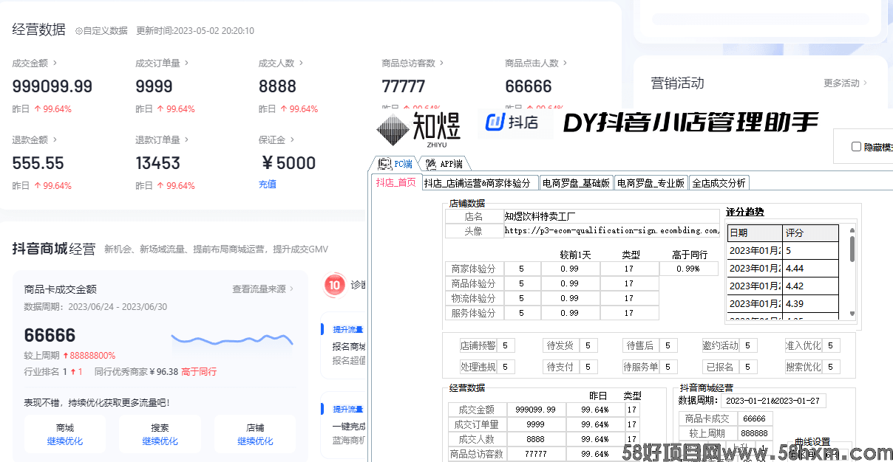Screen dimensions: 893x462
Task: Open the 全店成交分析 tab
Action: (x=719, y=183)
